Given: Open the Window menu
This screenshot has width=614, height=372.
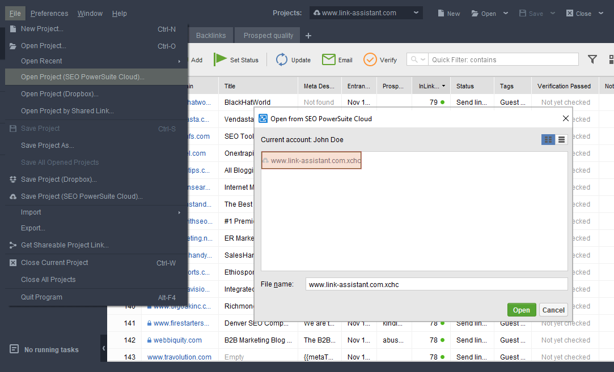Looking at the screenshot, I should click(x=90, y=13).
